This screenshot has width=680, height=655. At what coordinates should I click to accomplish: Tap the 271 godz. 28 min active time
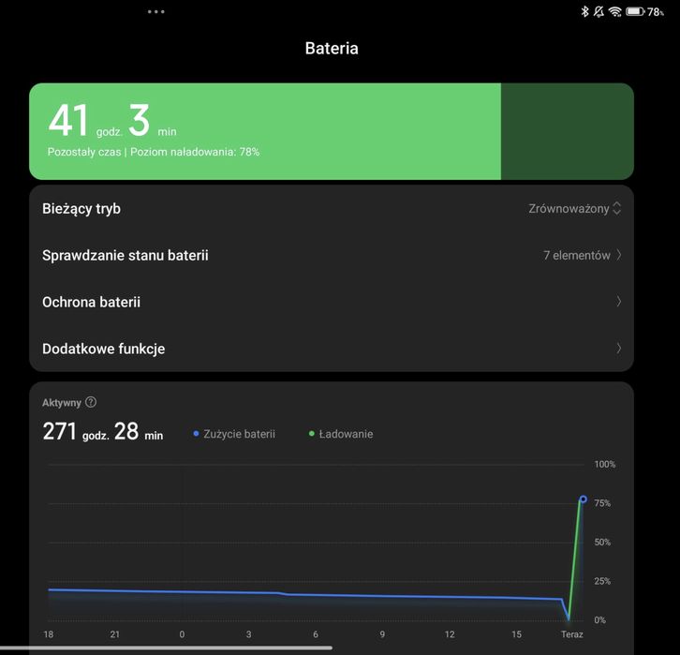[103, 432]
